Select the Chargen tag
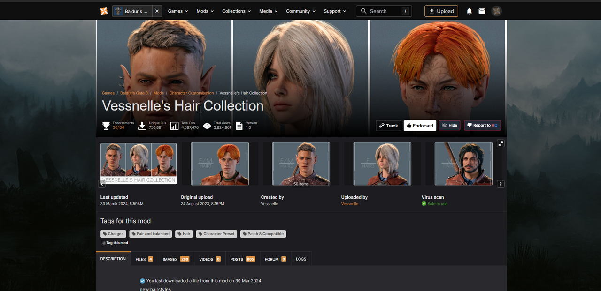Viewport: 601px width, 291px height. (x=113, y=234)
